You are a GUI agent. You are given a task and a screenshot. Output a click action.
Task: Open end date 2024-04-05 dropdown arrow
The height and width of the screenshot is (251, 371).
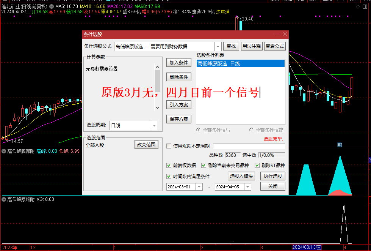click(x=247, y=187)
